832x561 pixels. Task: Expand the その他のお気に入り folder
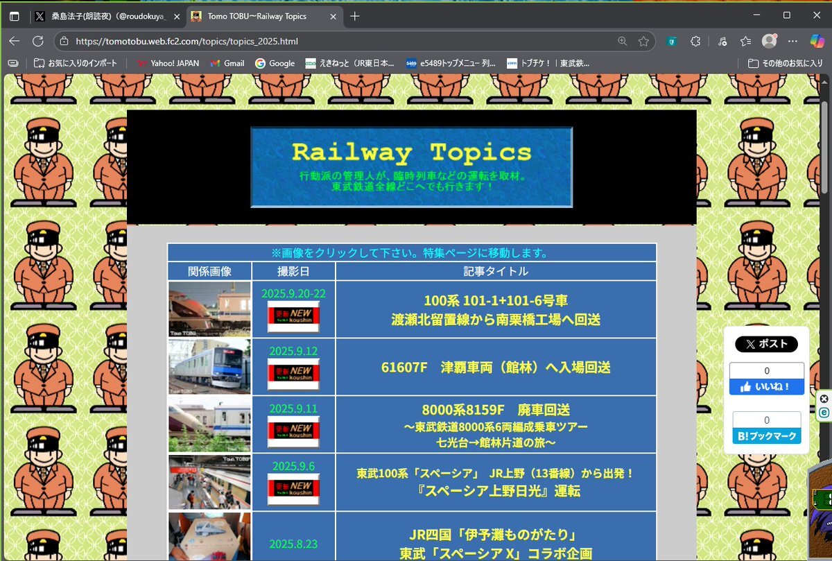786,63
